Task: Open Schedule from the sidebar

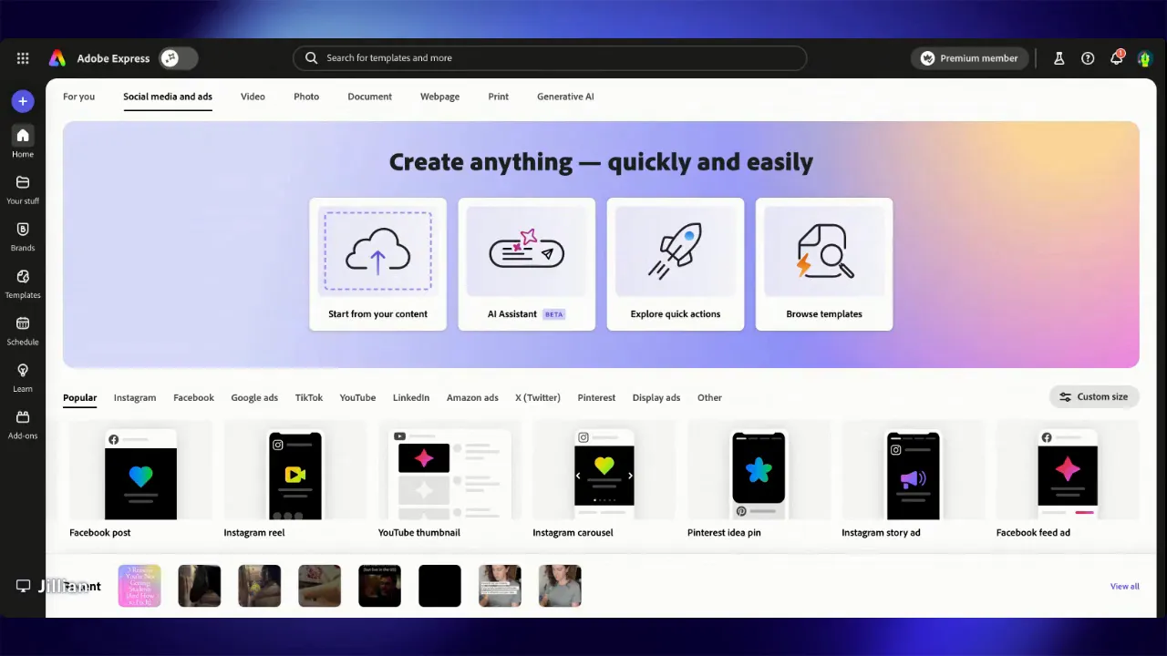Action: click(x=22, y=330)
